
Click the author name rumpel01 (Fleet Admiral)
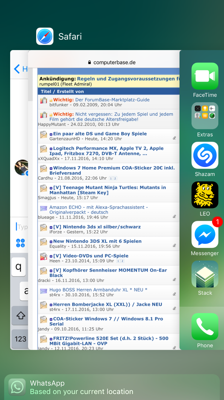click(x=65, y=84)
